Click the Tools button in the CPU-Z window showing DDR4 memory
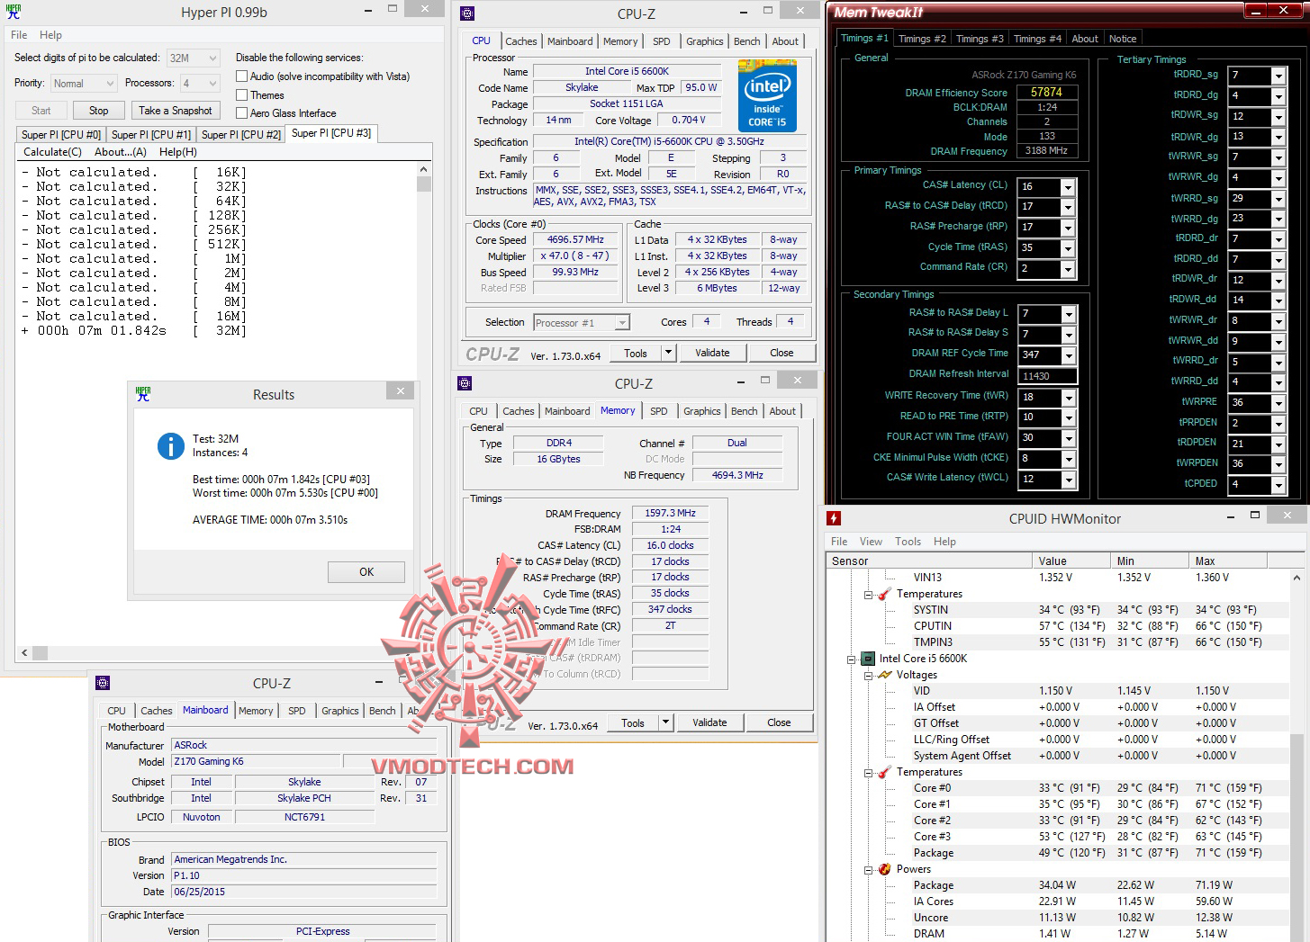The image size is (1310, 942). [633, 722]
